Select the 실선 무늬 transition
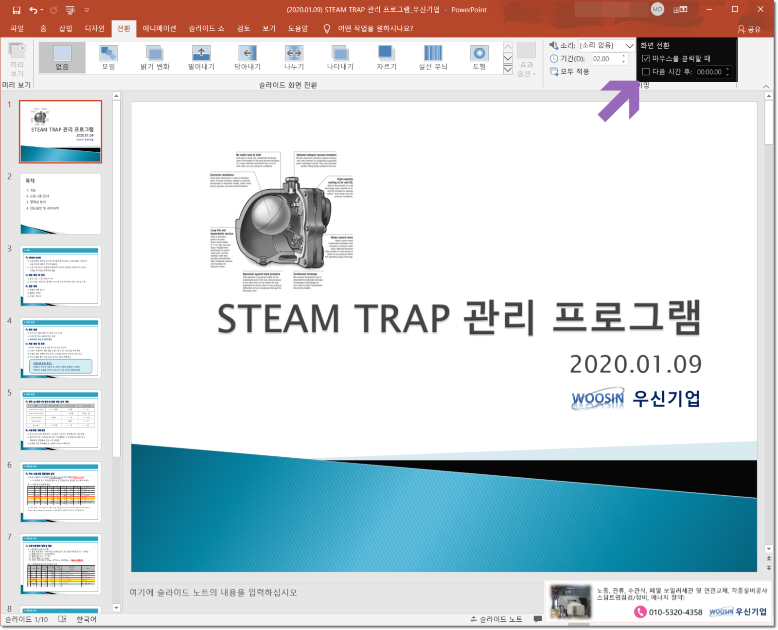 point(433,57)
